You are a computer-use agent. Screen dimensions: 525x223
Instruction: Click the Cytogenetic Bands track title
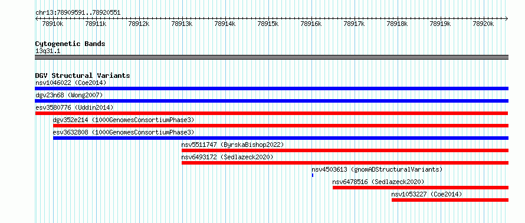pyautogui.click(x=70, y=44)
